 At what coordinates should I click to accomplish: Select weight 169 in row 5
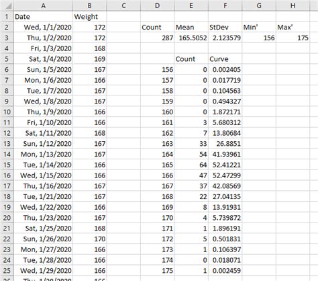90,58
